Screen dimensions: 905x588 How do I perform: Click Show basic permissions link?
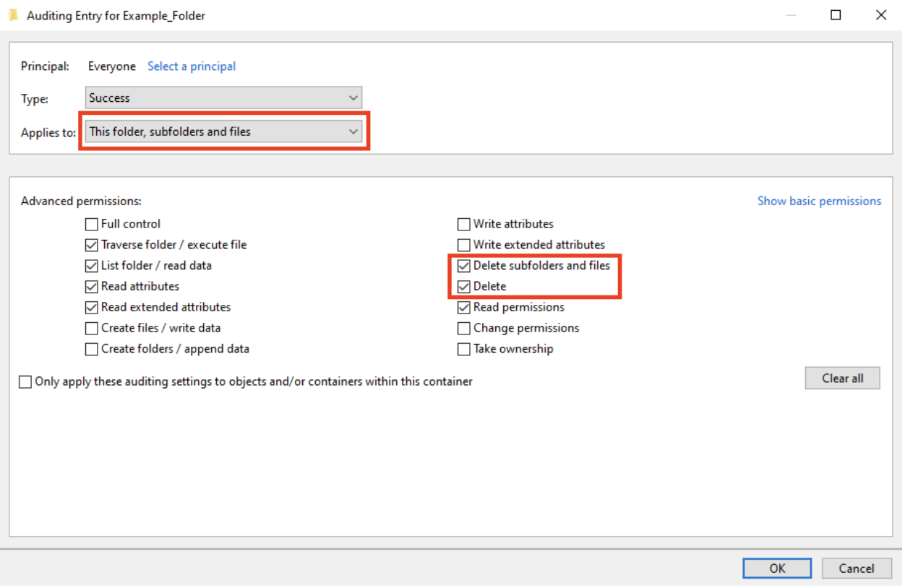pos(819,201)
